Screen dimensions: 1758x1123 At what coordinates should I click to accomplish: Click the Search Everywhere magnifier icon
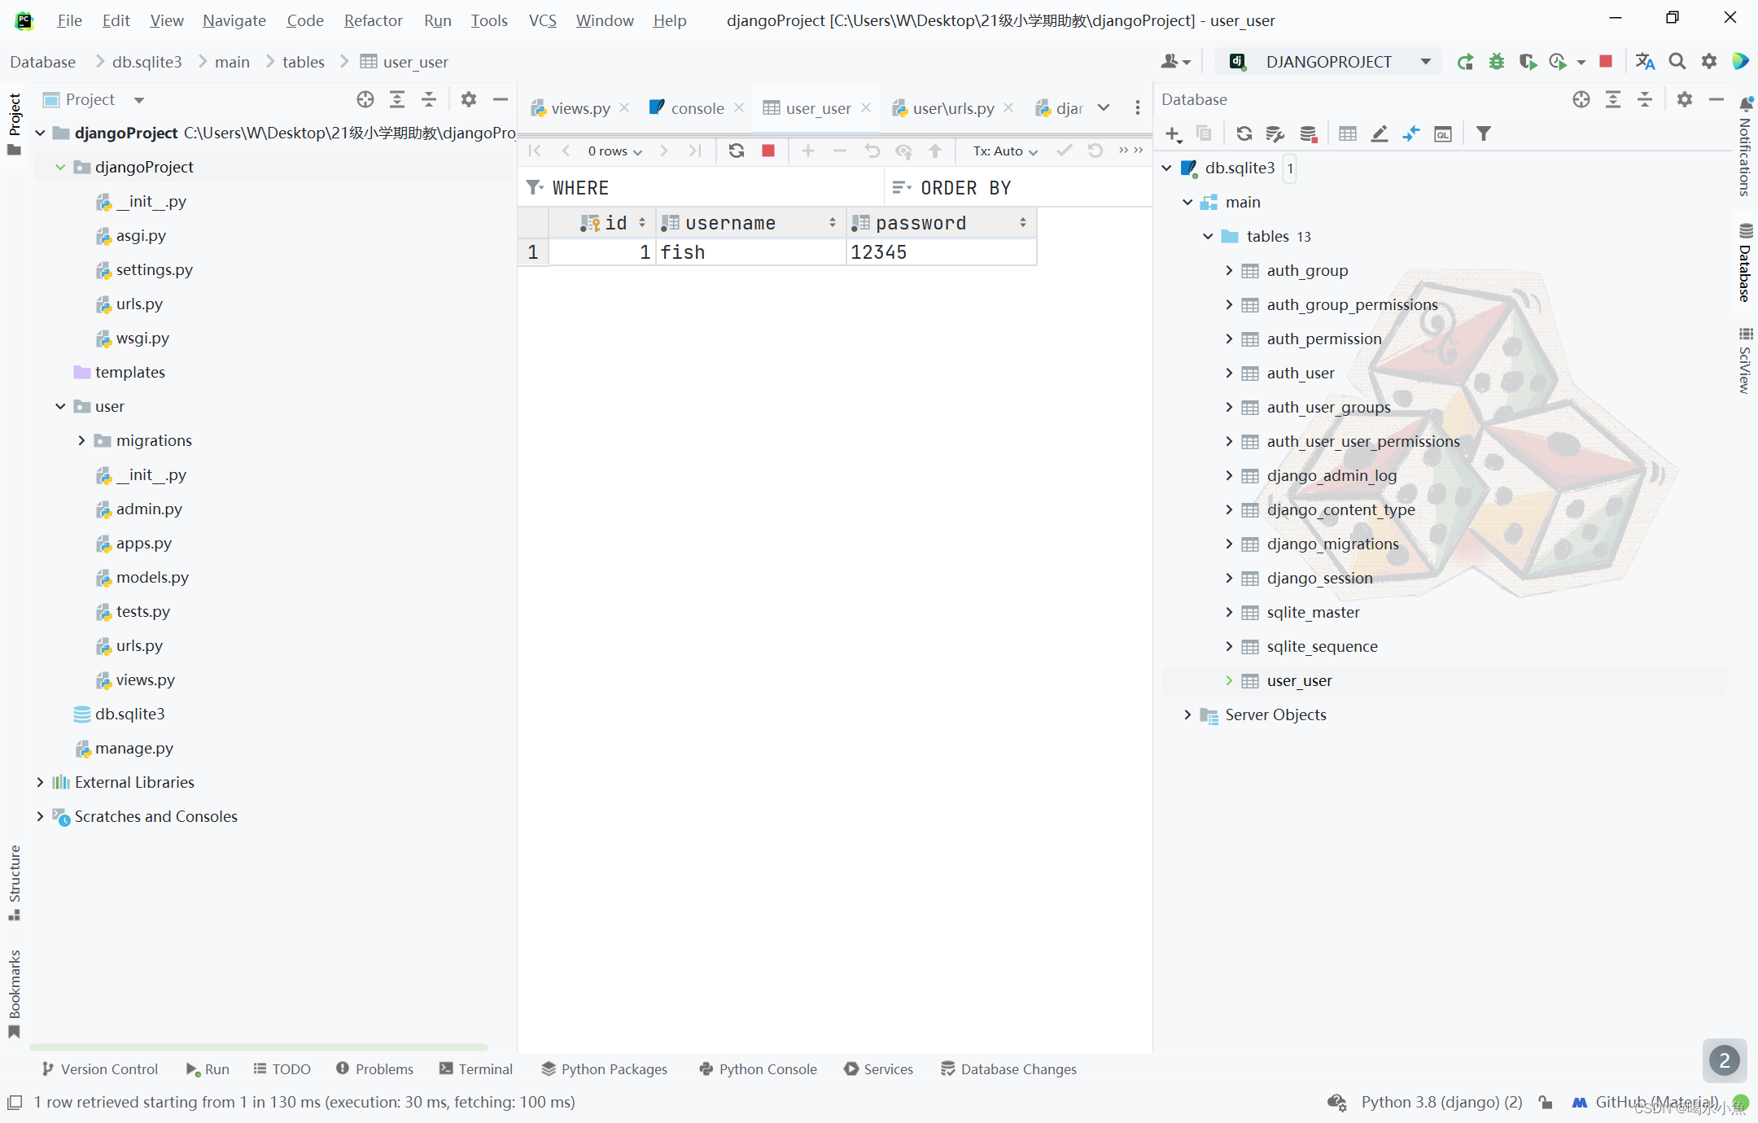(x=1677, y=62)
